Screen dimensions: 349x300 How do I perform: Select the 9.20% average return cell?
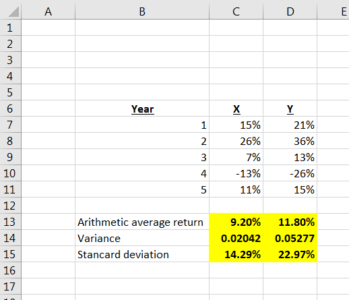click(x=236, y=222)
